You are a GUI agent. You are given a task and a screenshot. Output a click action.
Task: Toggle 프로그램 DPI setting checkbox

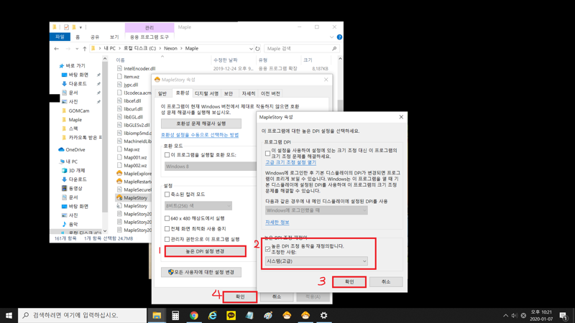pos(267,153)
